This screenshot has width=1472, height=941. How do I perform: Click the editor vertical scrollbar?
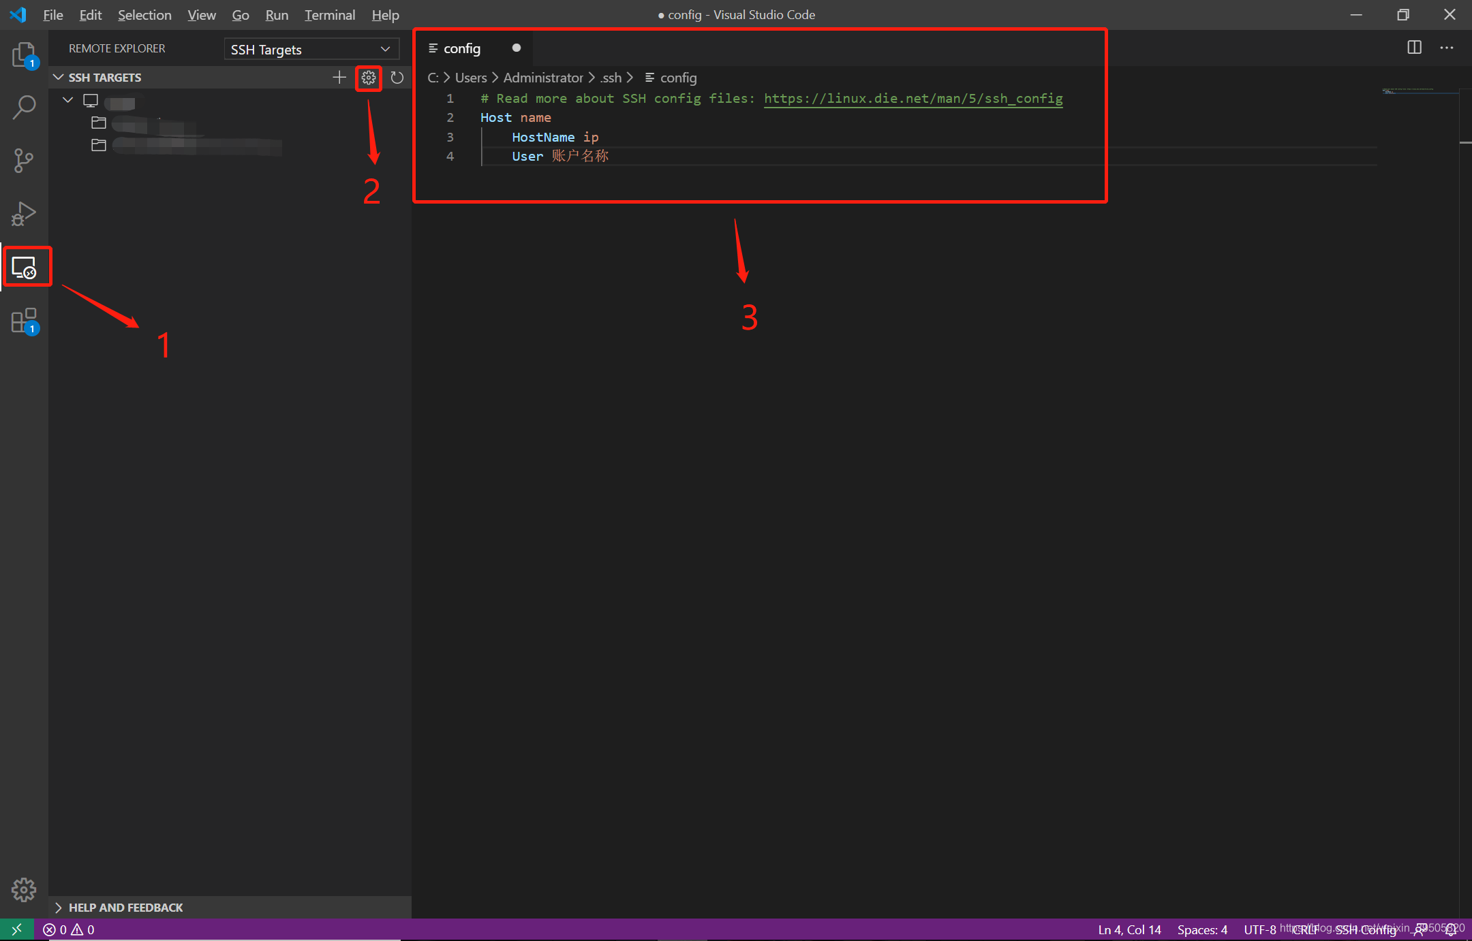tap(1466, 503)
